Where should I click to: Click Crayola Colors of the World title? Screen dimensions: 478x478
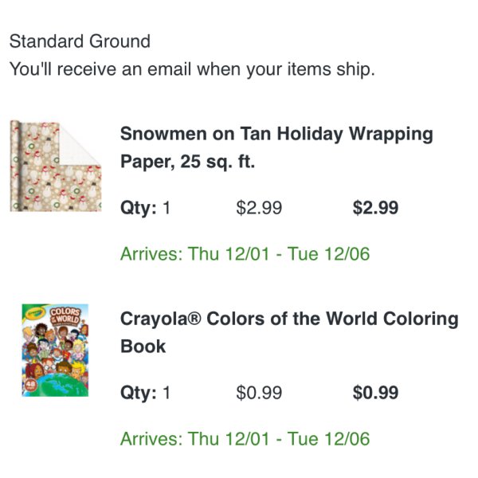[289, 332]
